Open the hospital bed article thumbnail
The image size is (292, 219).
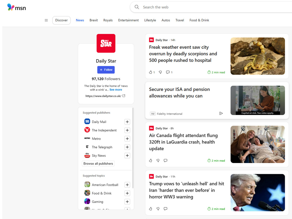pos(258,144)
